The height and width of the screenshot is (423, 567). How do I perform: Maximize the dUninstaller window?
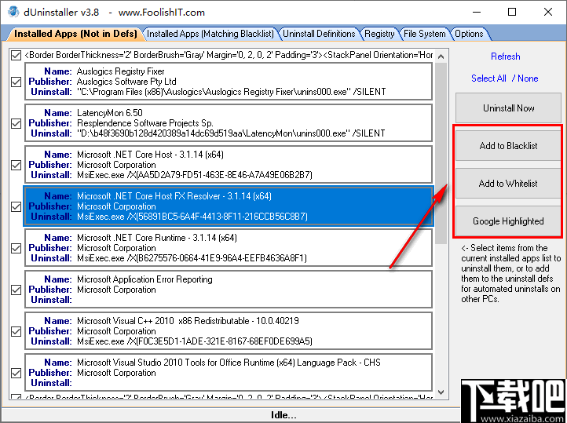coord(512,12)
